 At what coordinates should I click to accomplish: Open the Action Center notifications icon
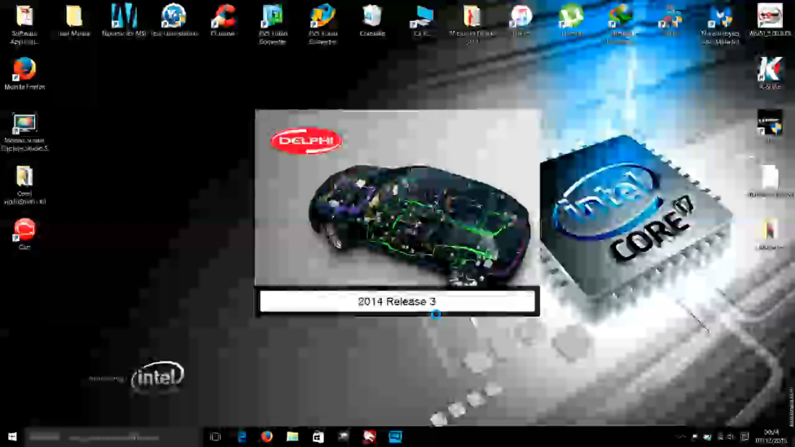744,436
